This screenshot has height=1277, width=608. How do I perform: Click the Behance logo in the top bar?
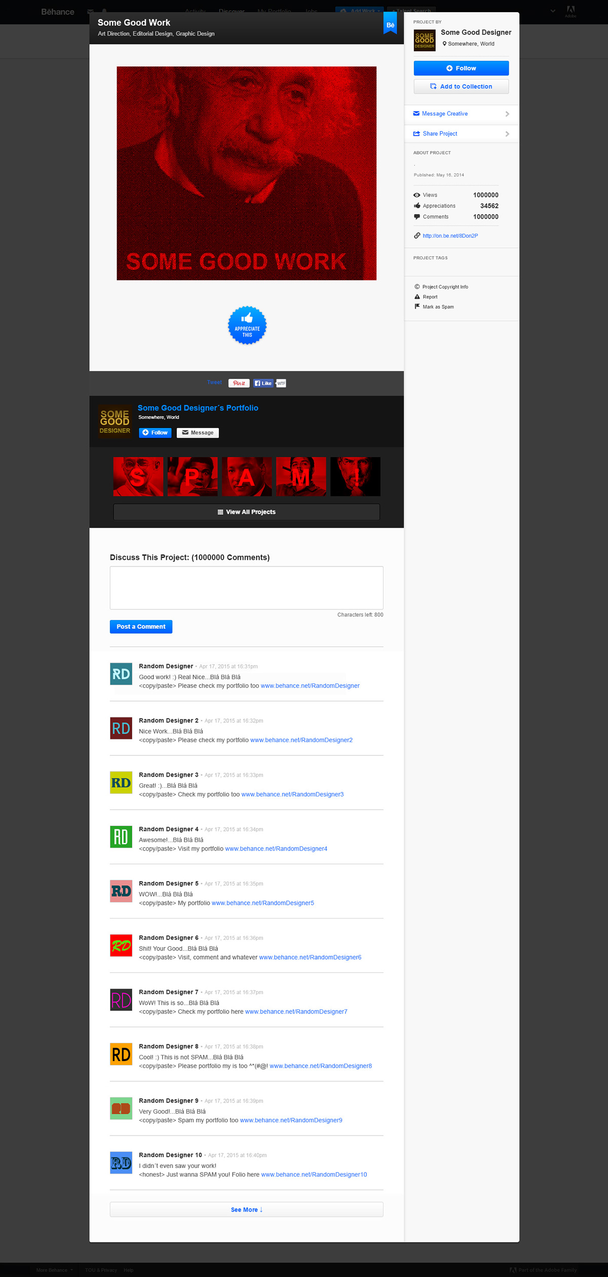pos(57,12)
